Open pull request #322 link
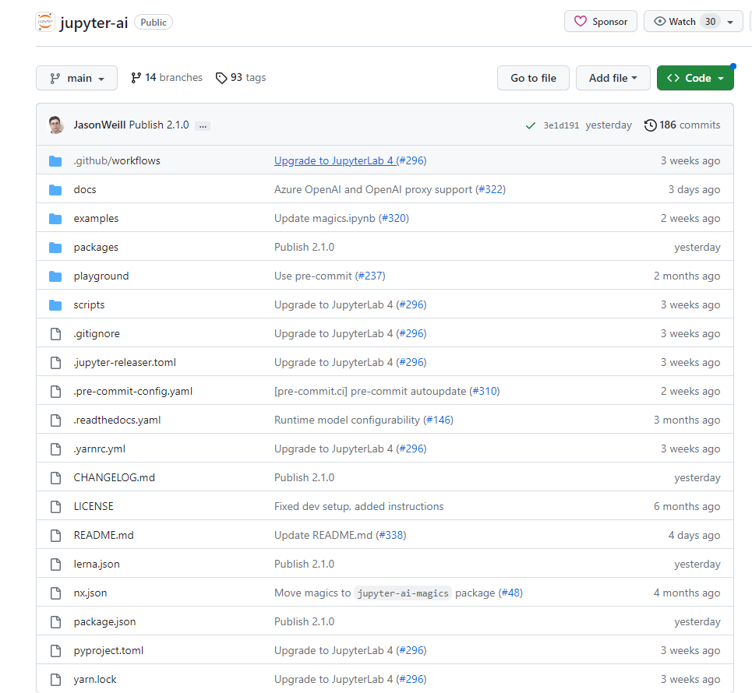 pos(490,190)
